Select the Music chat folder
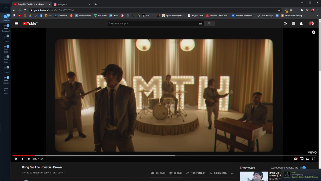Viewport: 321px width, 181px height. tap(6, 80)
